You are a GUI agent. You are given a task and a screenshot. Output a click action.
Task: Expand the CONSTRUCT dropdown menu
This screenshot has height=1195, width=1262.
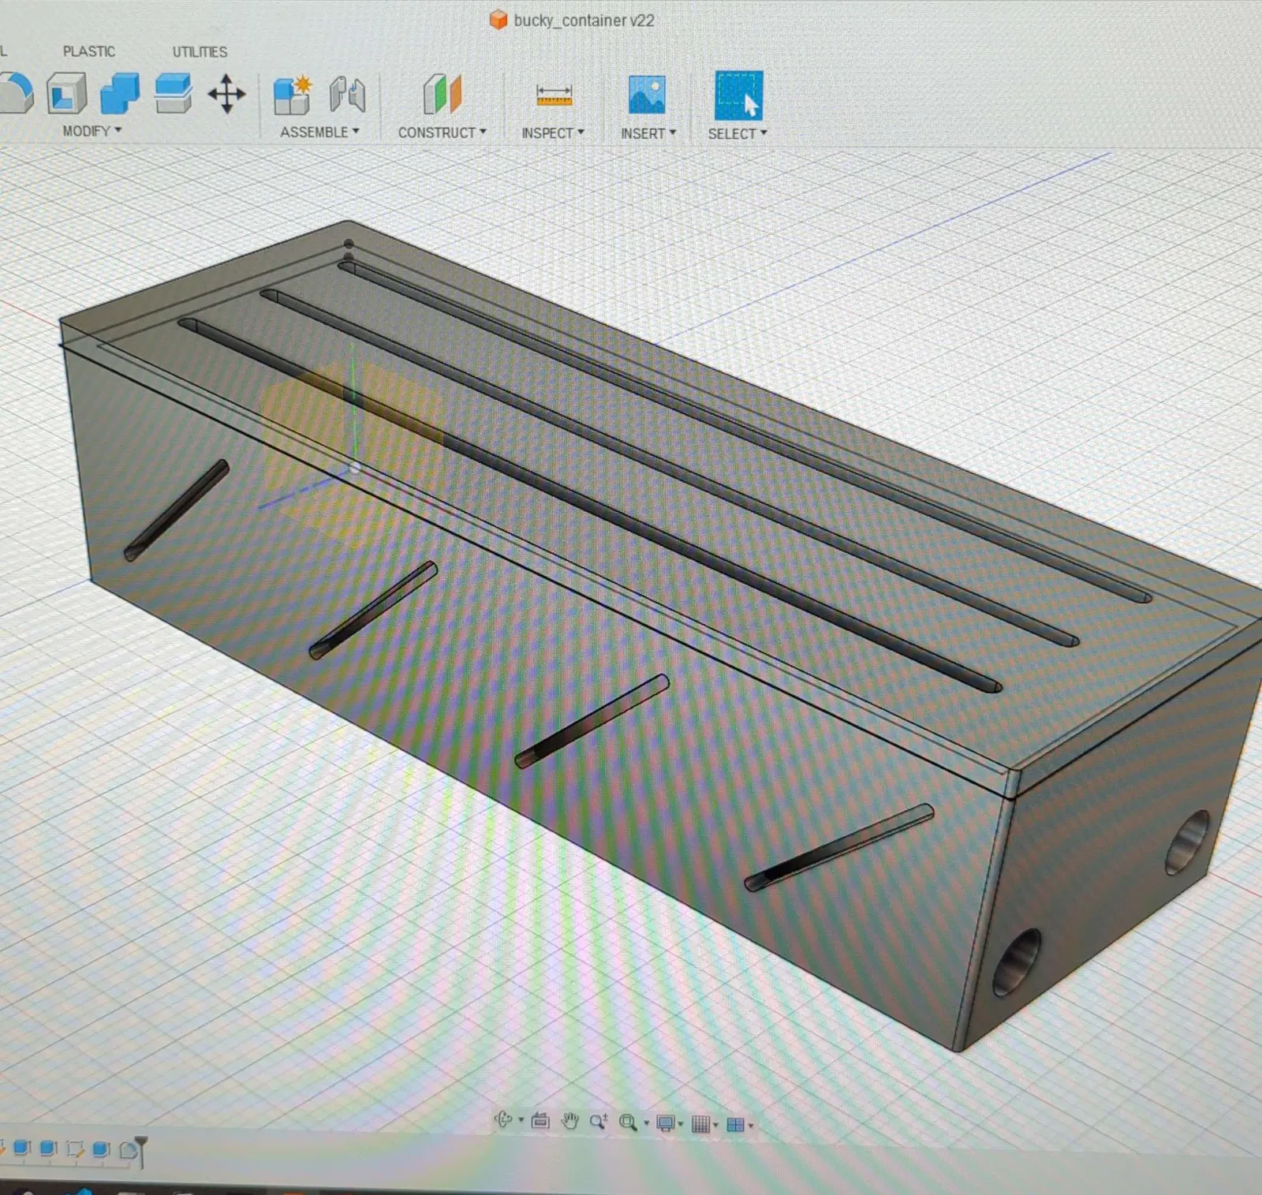pos(442,133)
